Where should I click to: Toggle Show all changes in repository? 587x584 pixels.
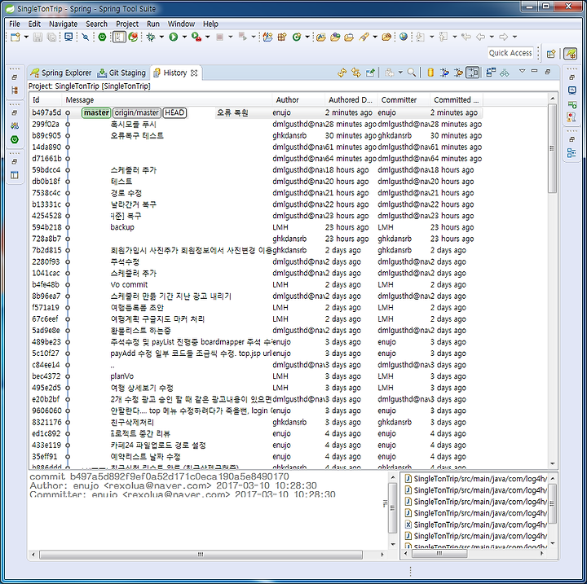point(430,73)
